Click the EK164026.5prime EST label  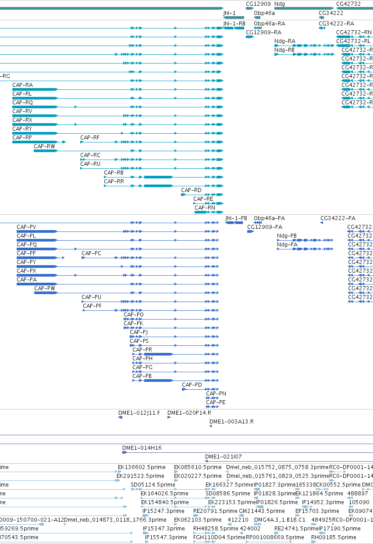[x=165, y=494]
